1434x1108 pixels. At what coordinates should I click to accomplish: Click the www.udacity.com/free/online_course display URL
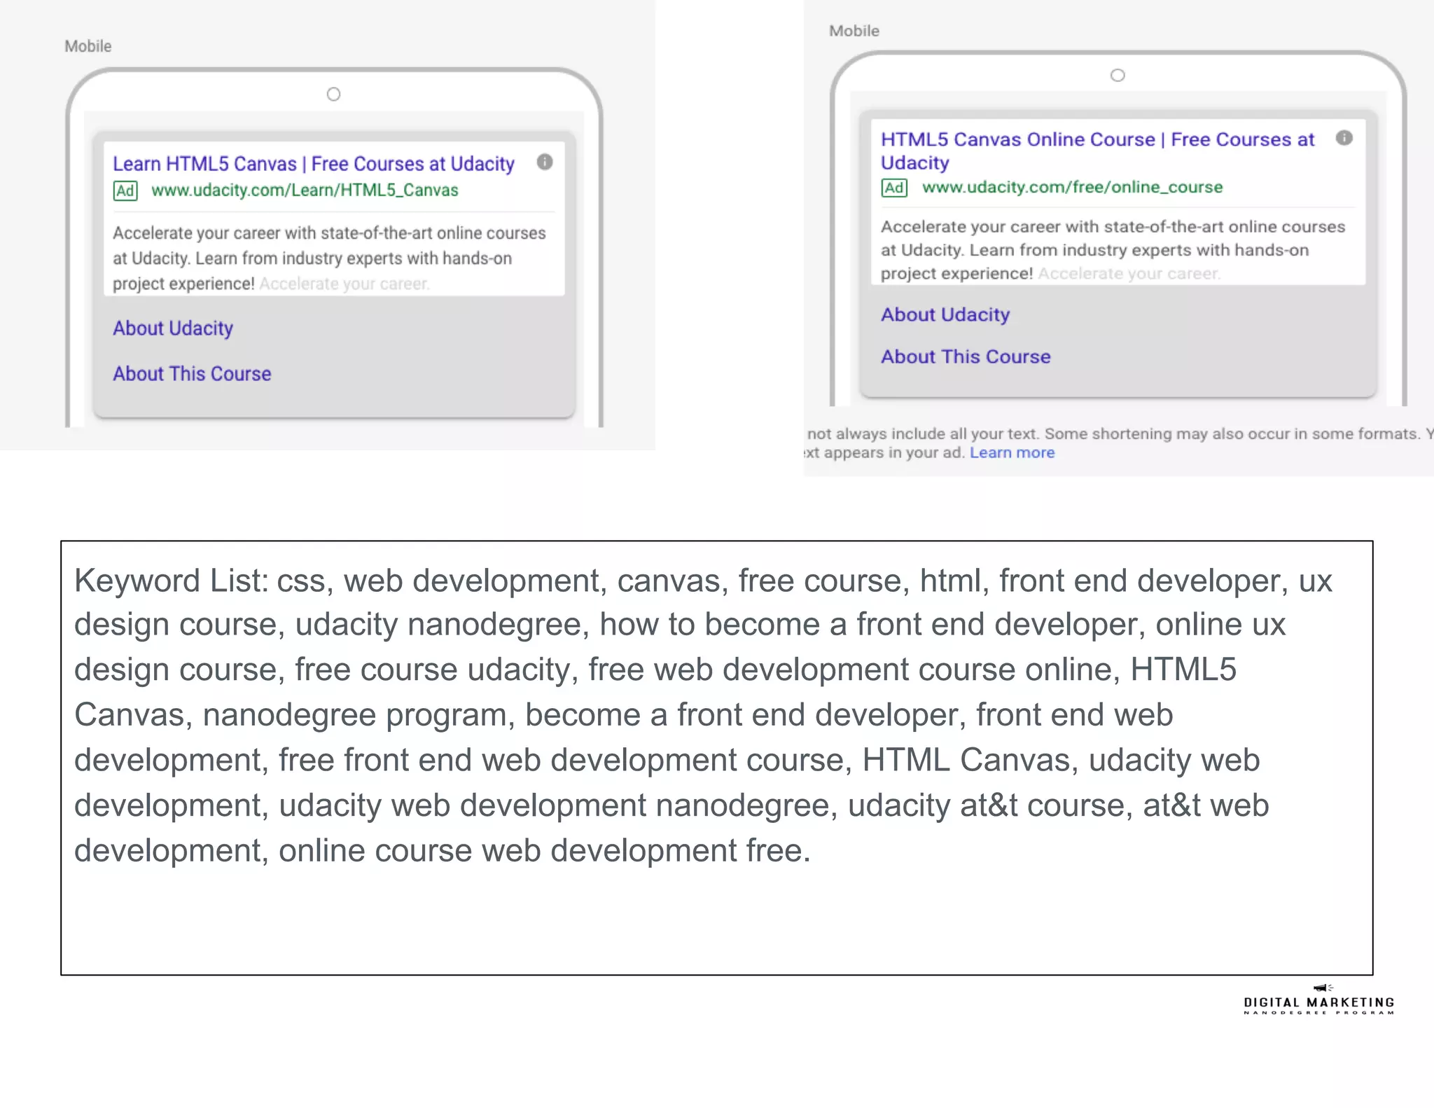point(1072,187)
